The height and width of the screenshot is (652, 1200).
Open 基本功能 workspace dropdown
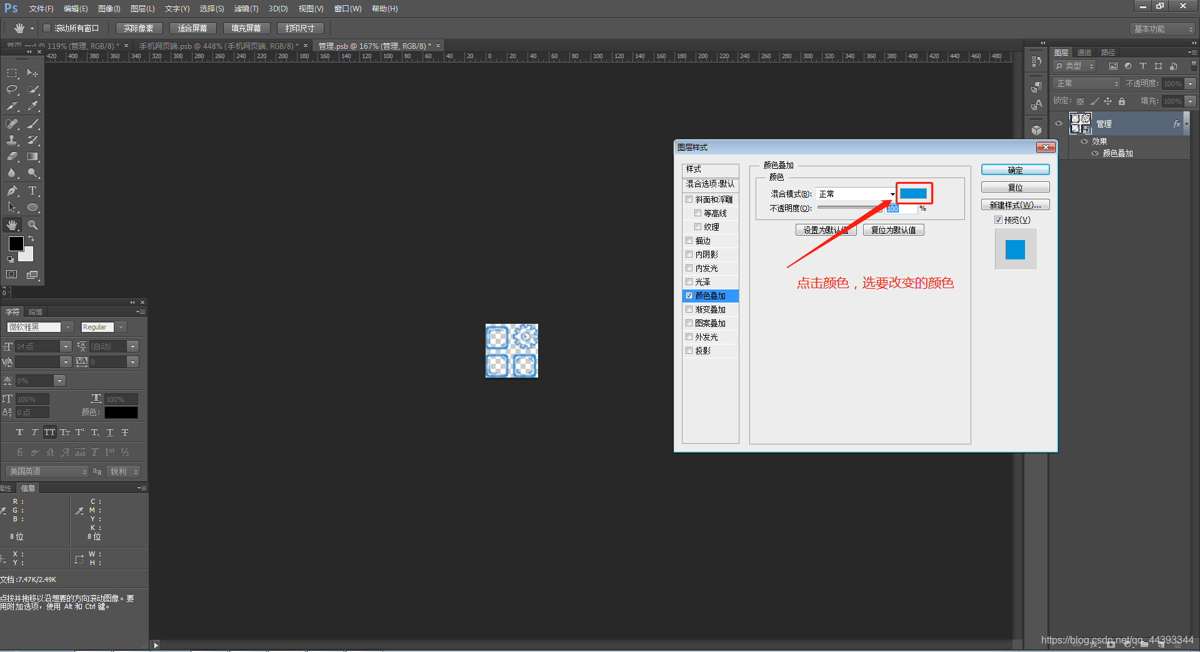[1162, 29]
